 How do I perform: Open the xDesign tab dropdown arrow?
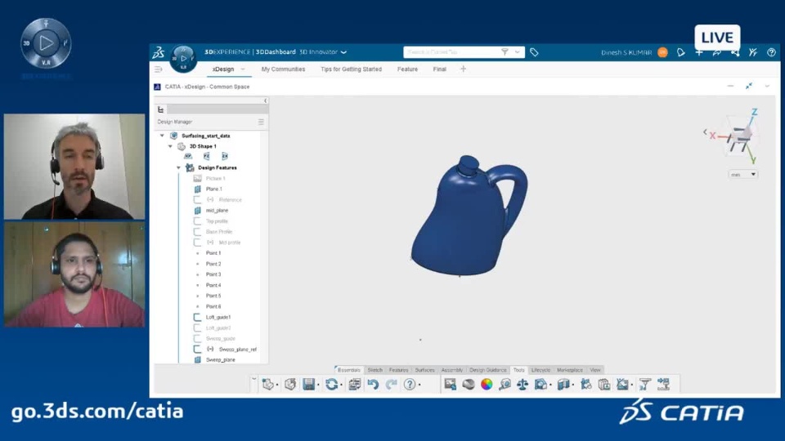click(x=244, y=69)
